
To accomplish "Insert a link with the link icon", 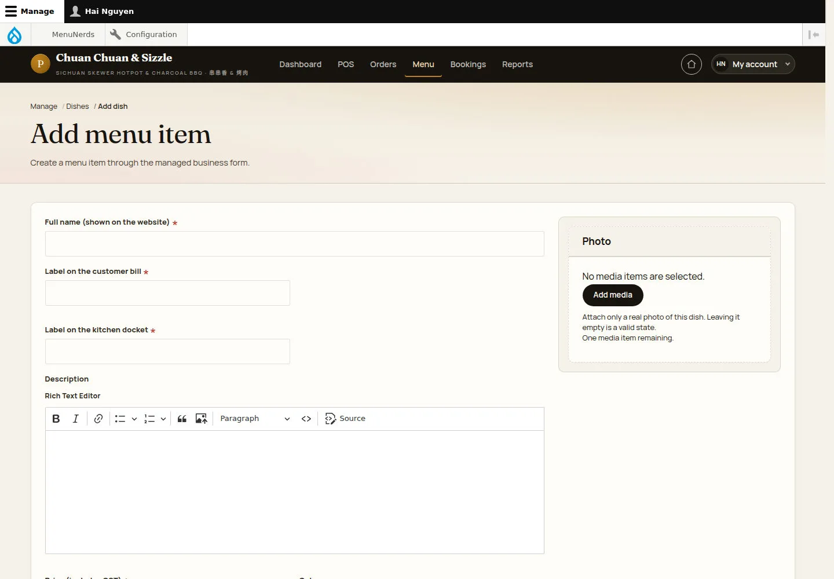I will point(98,419).
